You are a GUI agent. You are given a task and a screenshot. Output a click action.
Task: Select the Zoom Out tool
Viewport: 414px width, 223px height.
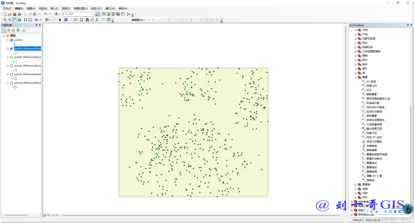[x=10, y=20]
